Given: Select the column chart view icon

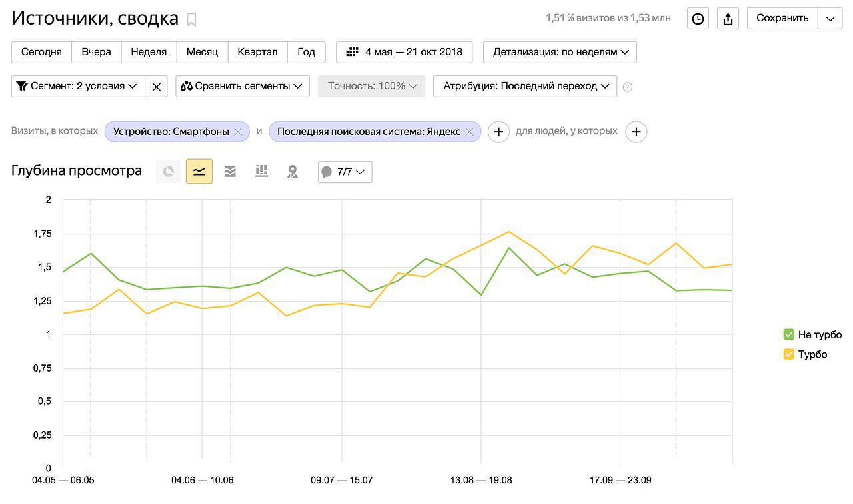Looking at the screenshot, I should [261, 172].
